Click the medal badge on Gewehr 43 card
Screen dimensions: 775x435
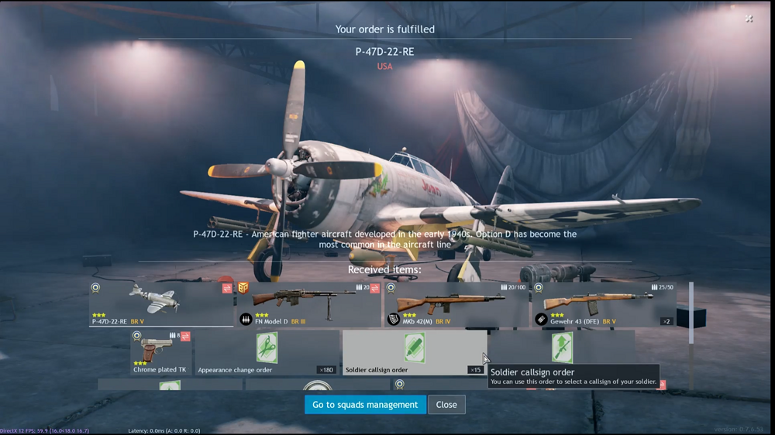pyautogui.click(x=539, y=287)
